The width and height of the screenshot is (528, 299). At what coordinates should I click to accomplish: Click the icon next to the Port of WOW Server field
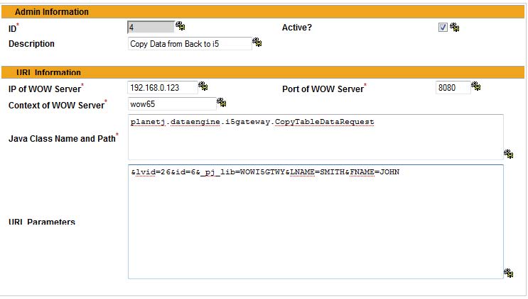coord(475,86)
